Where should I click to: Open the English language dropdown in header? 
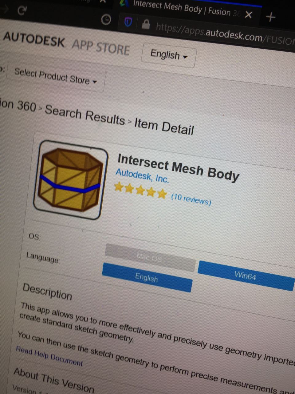168,56
